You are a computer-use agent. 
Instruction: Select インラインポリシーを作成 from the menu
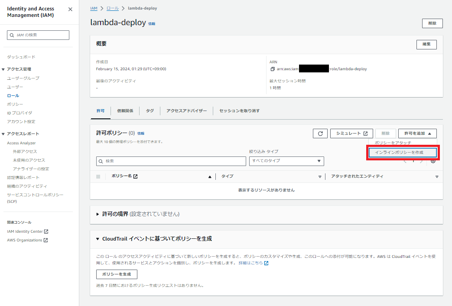point(402,153)
